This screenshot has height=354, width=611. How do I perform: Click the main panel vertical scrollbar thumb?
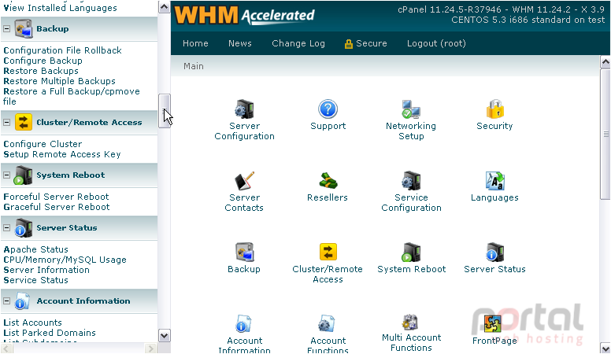tap(605, 135)
